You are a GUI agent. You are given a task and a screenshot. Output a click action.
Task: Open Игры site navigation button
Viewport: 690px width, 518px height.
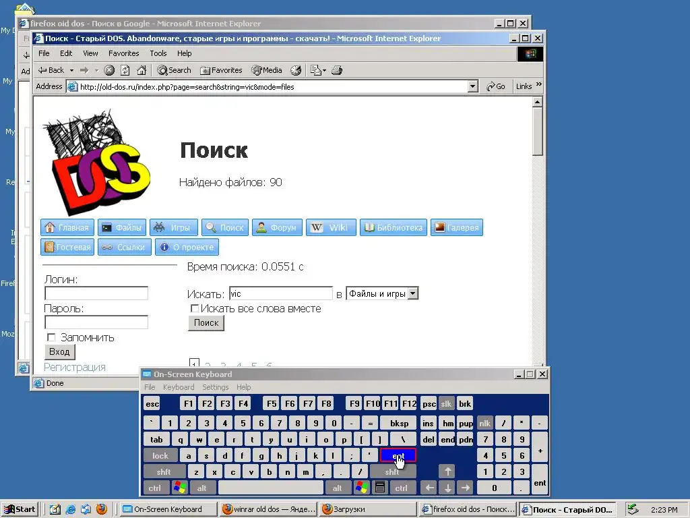[x=174, y=228]
